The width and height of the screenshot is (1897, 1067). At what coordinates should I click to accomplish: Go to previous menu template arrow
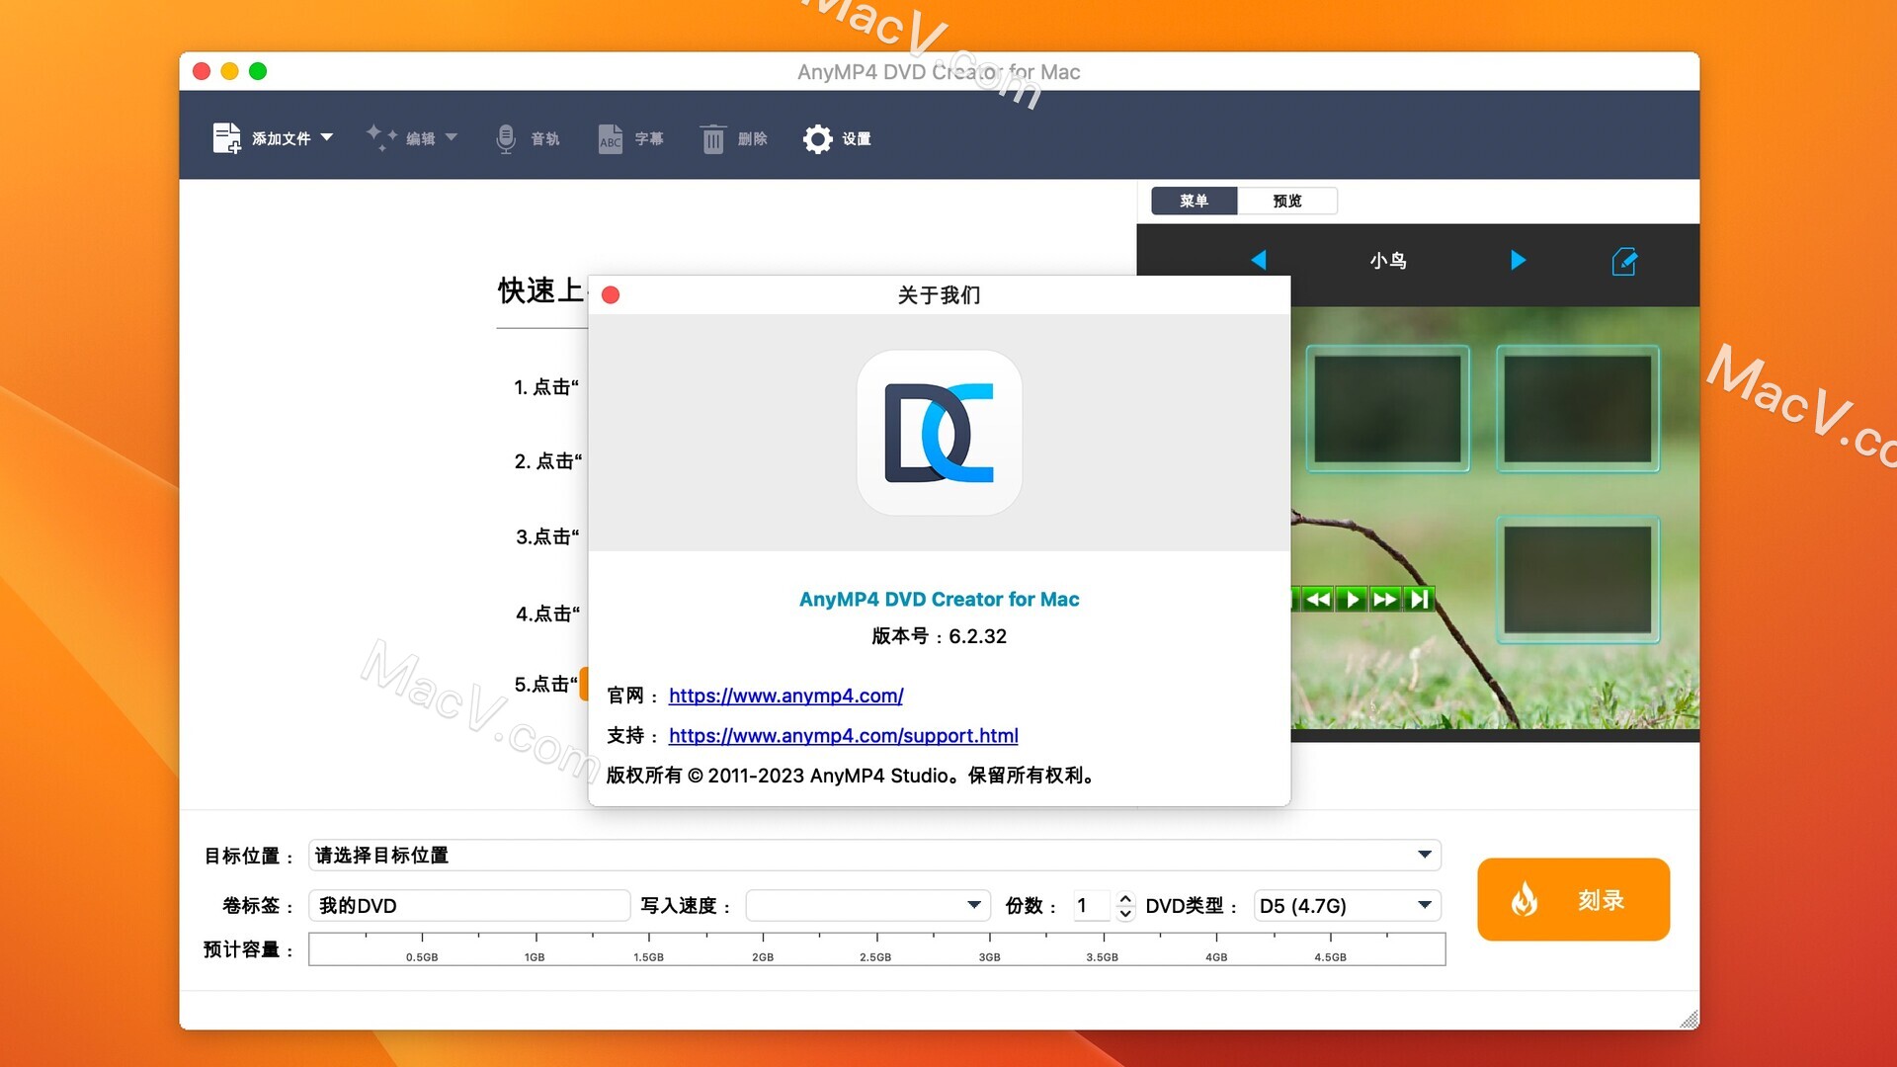1259,260
